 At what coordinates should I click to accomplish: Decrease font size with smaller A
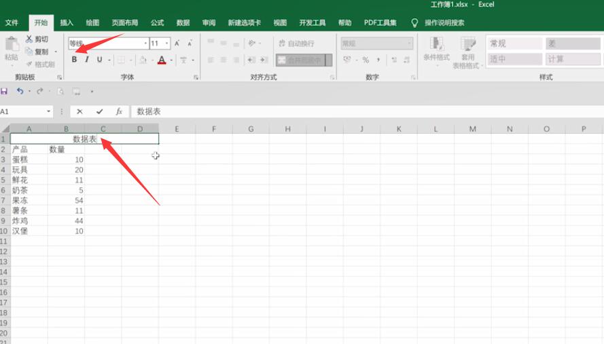pyautogui.click(x=190, y=43)
